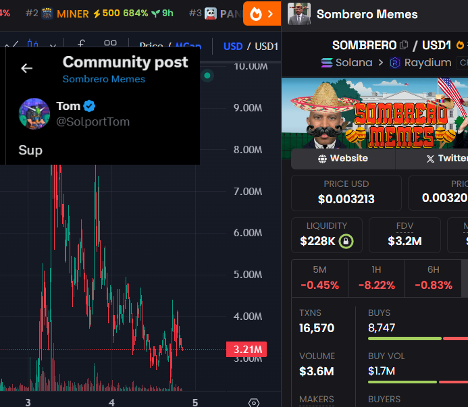Viewport: 468px width, 407px height.
Task: Click the lightning 500 boost on MINER
Action: coord(107,13)
